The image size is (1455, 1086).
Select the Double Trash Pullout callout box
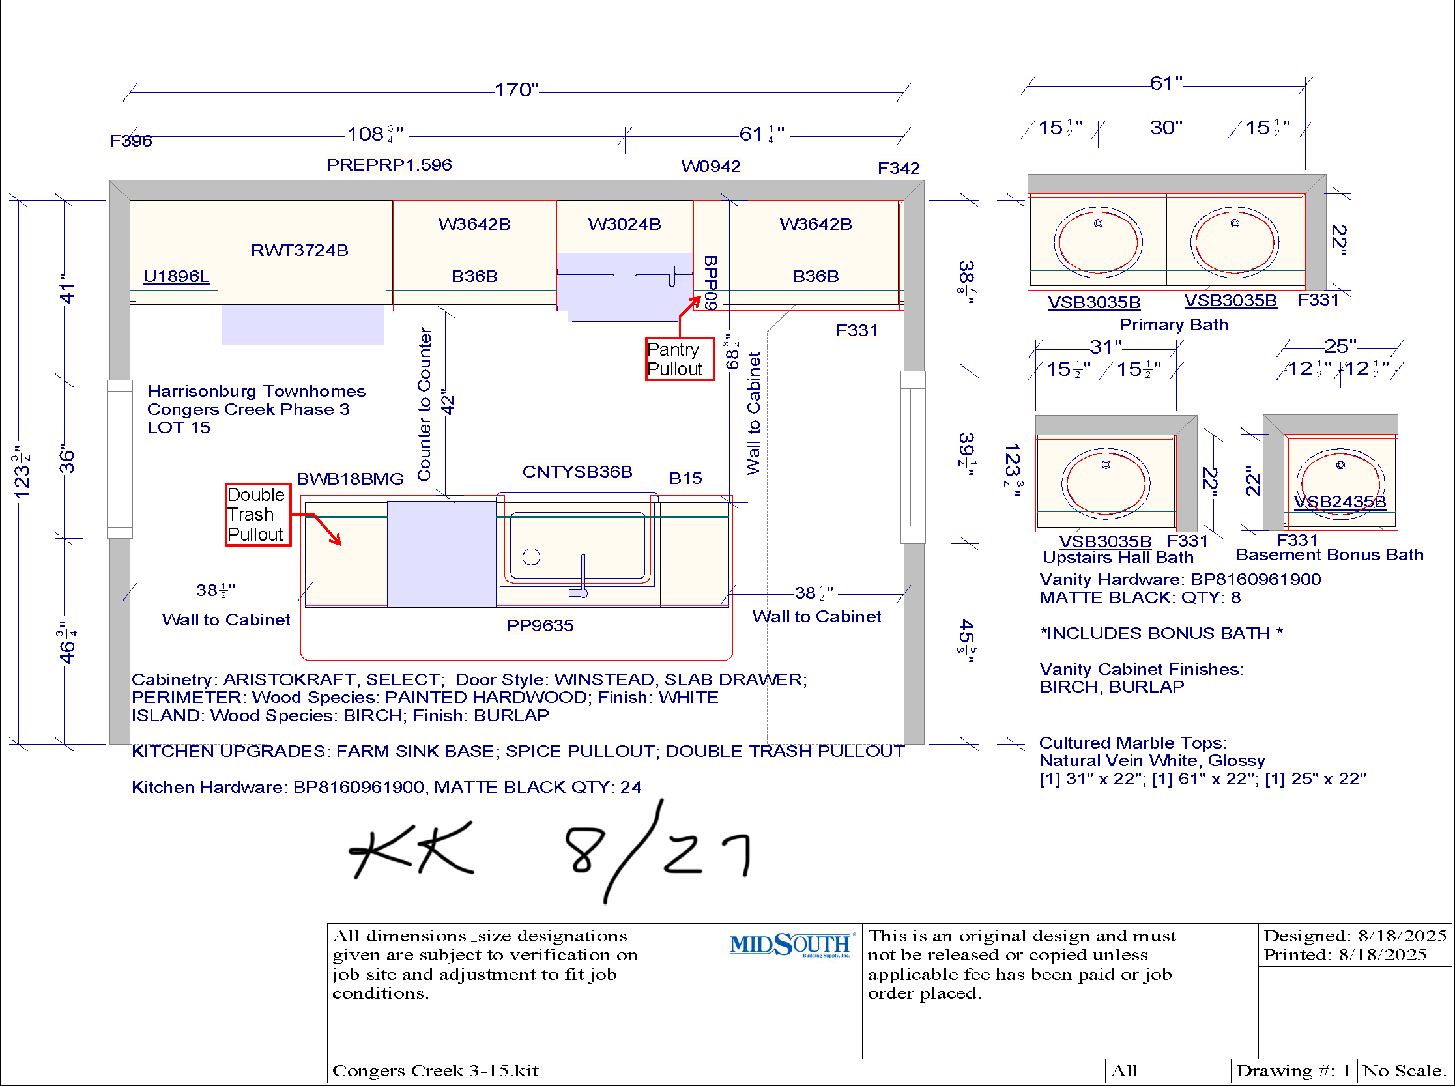(x=258, y=515)
